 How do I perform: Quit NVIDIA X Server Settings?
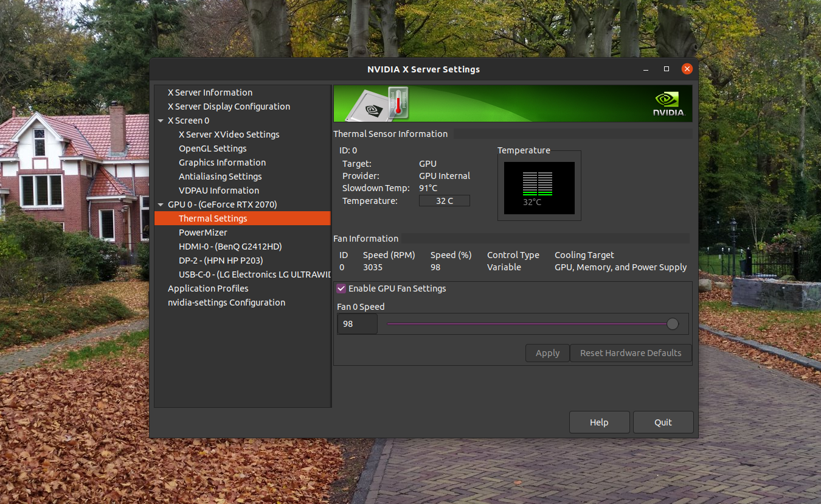[663, 422]
